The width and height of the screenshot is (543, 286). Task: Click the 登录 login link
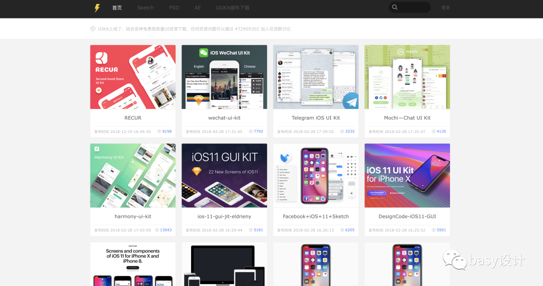[445, 8]
